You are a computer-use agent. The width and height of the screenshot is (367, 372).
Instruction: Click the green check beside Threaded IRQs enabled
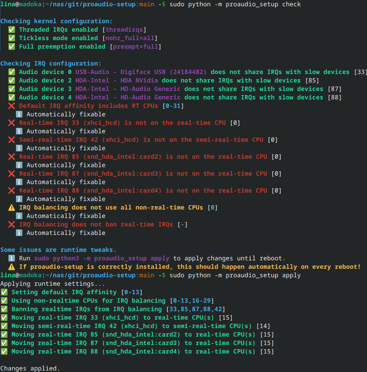(x=12, y=30)
